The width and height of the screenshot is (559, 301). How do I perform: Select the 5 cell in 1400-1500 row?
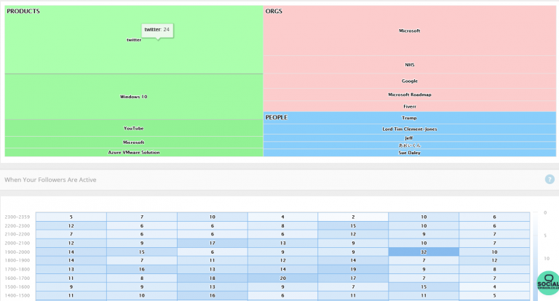pyautogui.click(x=494, y=296)
